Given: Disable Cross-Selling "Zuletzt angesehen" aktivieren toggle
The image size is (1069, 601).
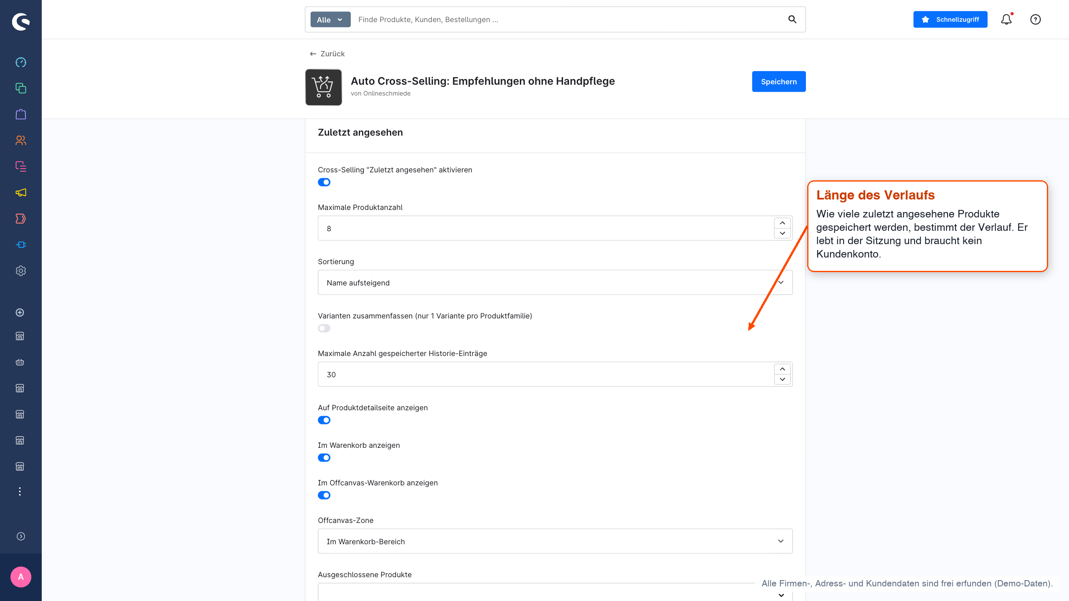Looking at the screenshot, I should 324,182.
